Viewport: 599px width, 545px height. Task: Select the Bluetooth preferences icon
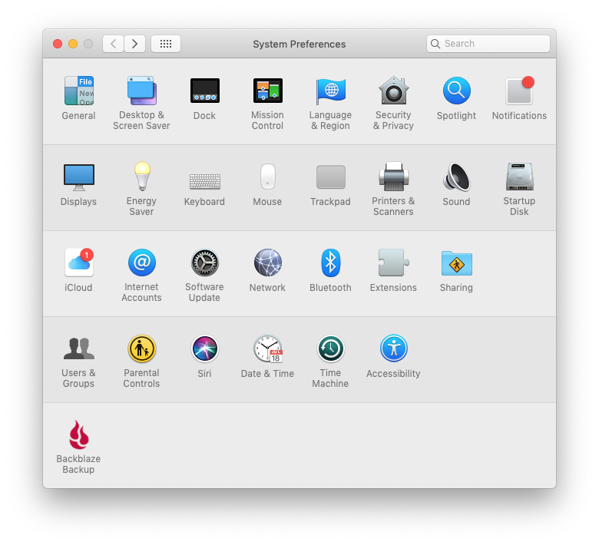331,263
